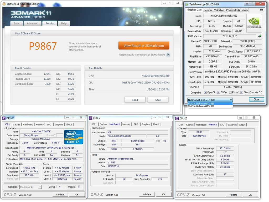Click the P9867 score text
Screen dimensions: 269x202
coord(43,46)
